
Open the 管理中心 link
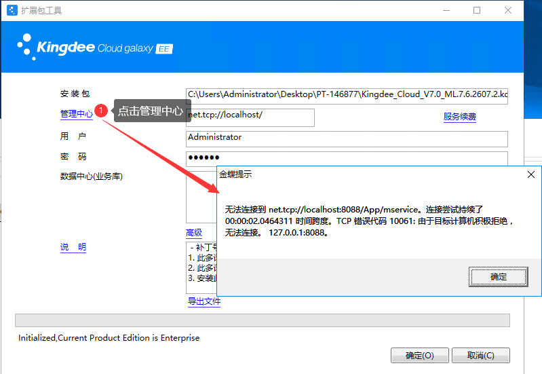76,114
